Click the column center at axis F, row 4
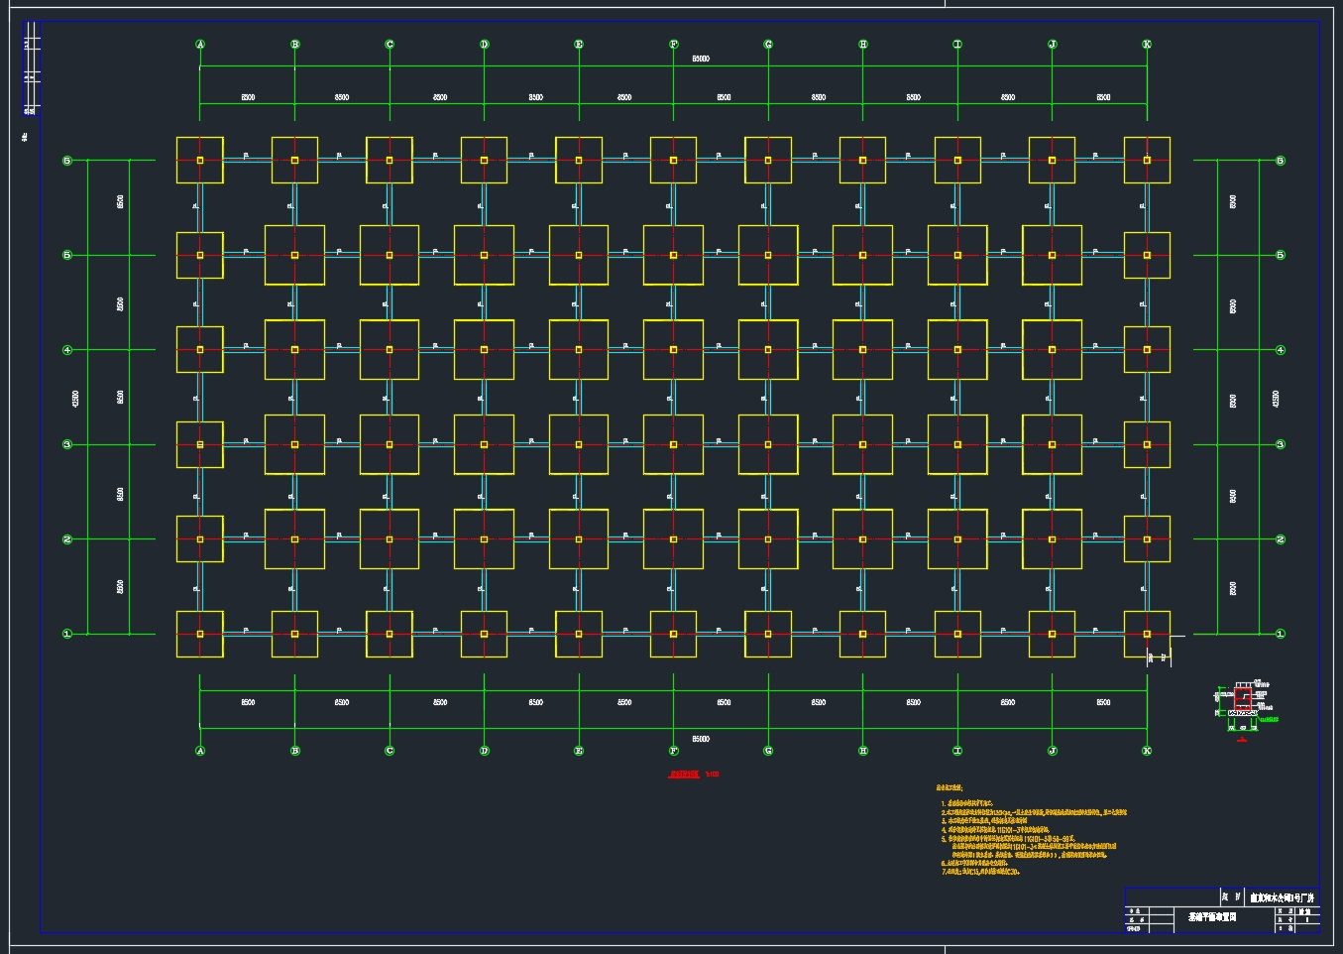Image resolution: width=1343 pixels, height=954 pixels. point(674,350)
